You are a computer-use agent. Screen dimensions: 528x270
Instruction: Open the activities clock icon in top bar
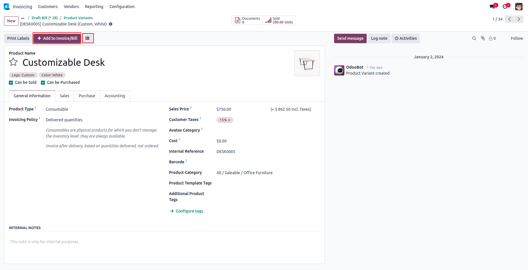click(505, 6)
